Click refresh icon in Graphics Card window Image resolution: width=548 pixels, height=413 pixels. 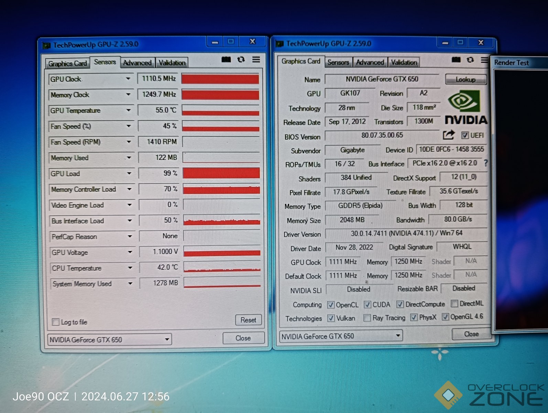tap(470, 60)
